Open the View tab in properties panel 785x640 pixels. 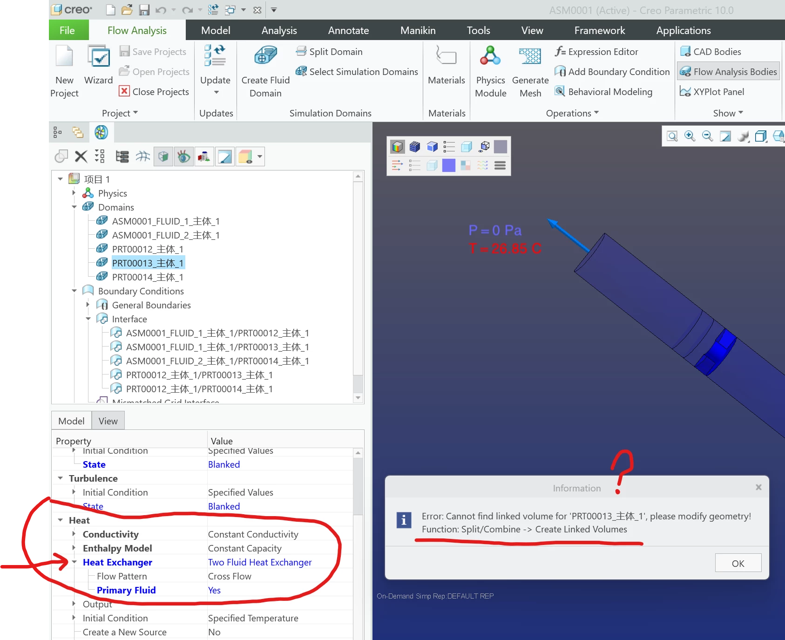point(108,421)
